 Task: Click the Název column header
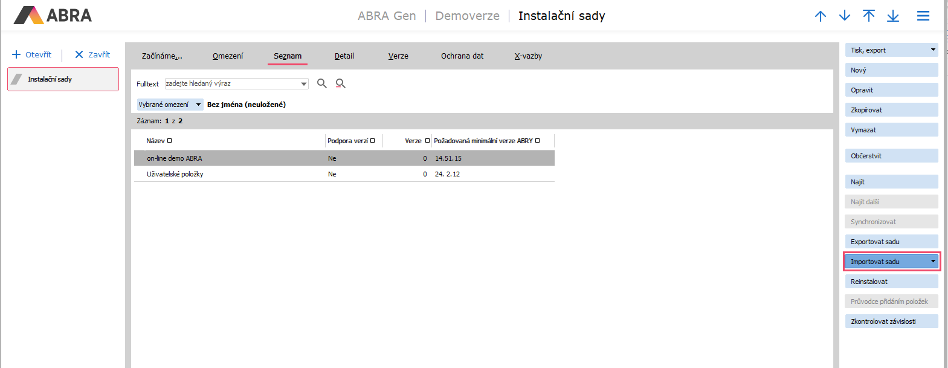point(155,141)
